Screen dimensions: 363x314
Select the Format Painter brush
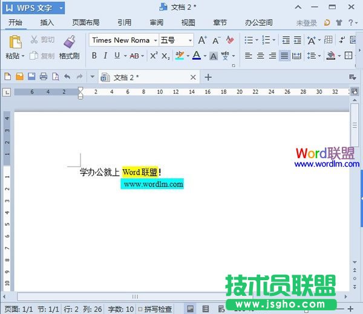coord(69,42)
